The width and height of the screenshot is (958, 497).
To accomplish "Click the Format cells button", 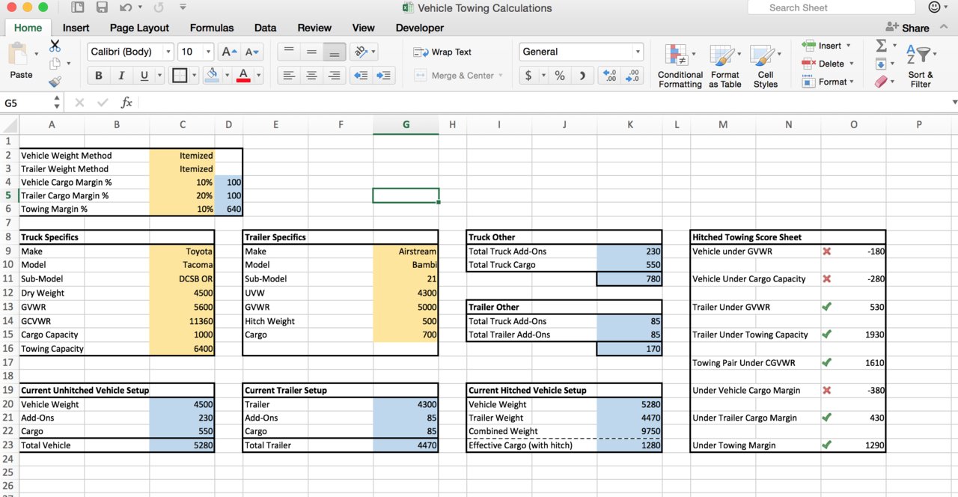I will click(x=828, y=82).
